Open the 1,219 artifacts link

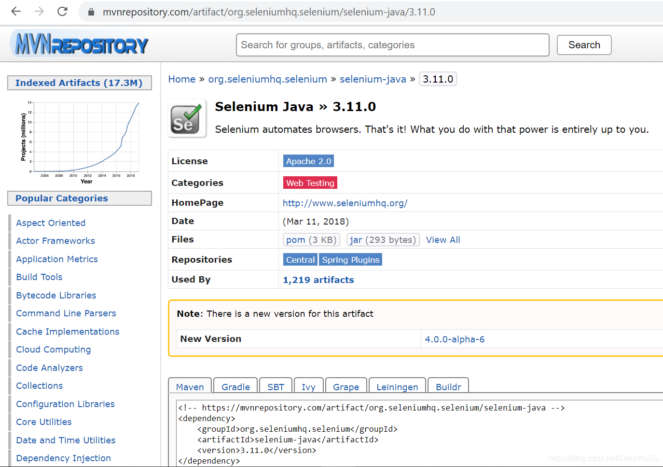[x=318, y=280]
